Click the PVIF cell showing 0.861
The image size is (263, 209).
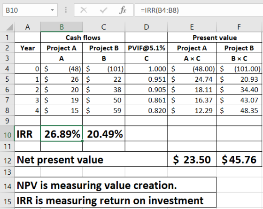pyautogui.click(x=146, y=100)
